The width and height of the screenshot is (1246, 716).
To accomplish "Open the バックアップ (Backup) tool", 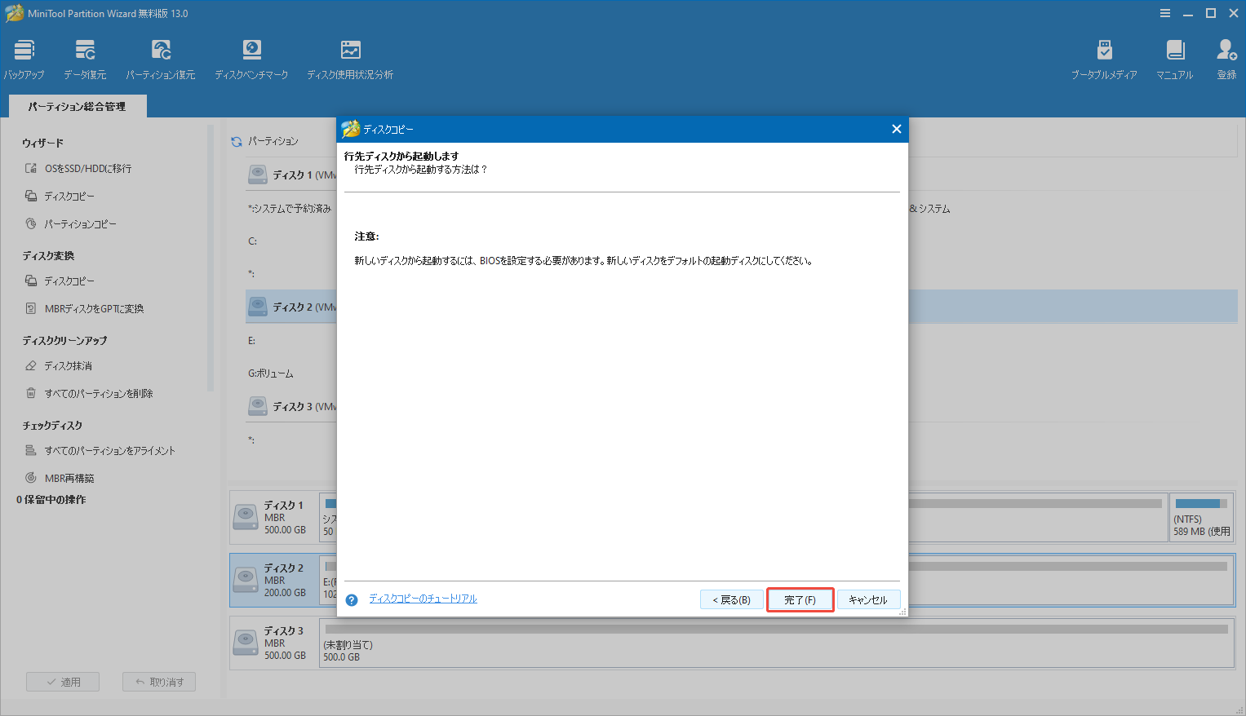I will (24, 57).
